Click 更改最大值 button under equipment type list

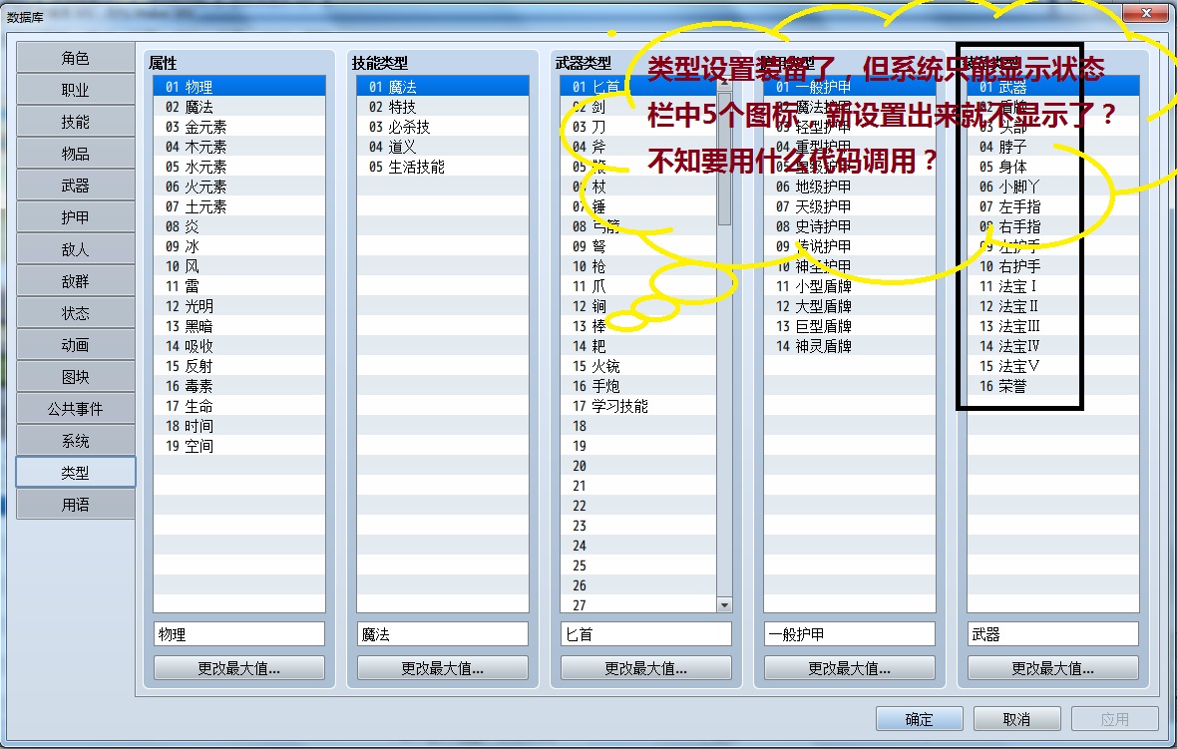click(1052, 668)
